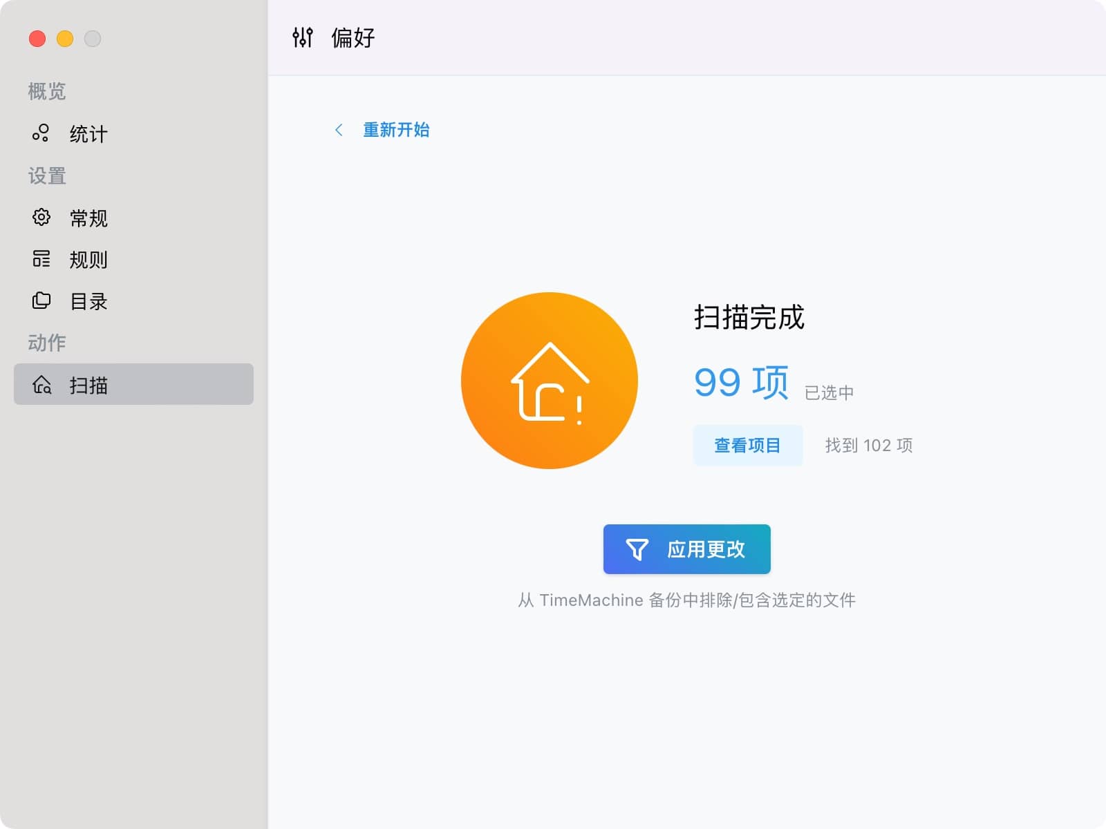Click the statistics bubbles icon beside 统计
Screen dimensions: 1106x829
point(41,133)
